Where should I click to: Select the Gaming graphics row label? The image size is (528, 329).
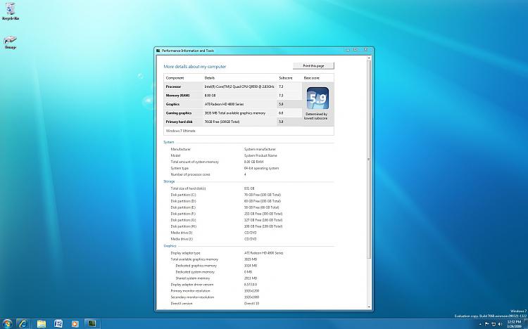pos(179,113)
